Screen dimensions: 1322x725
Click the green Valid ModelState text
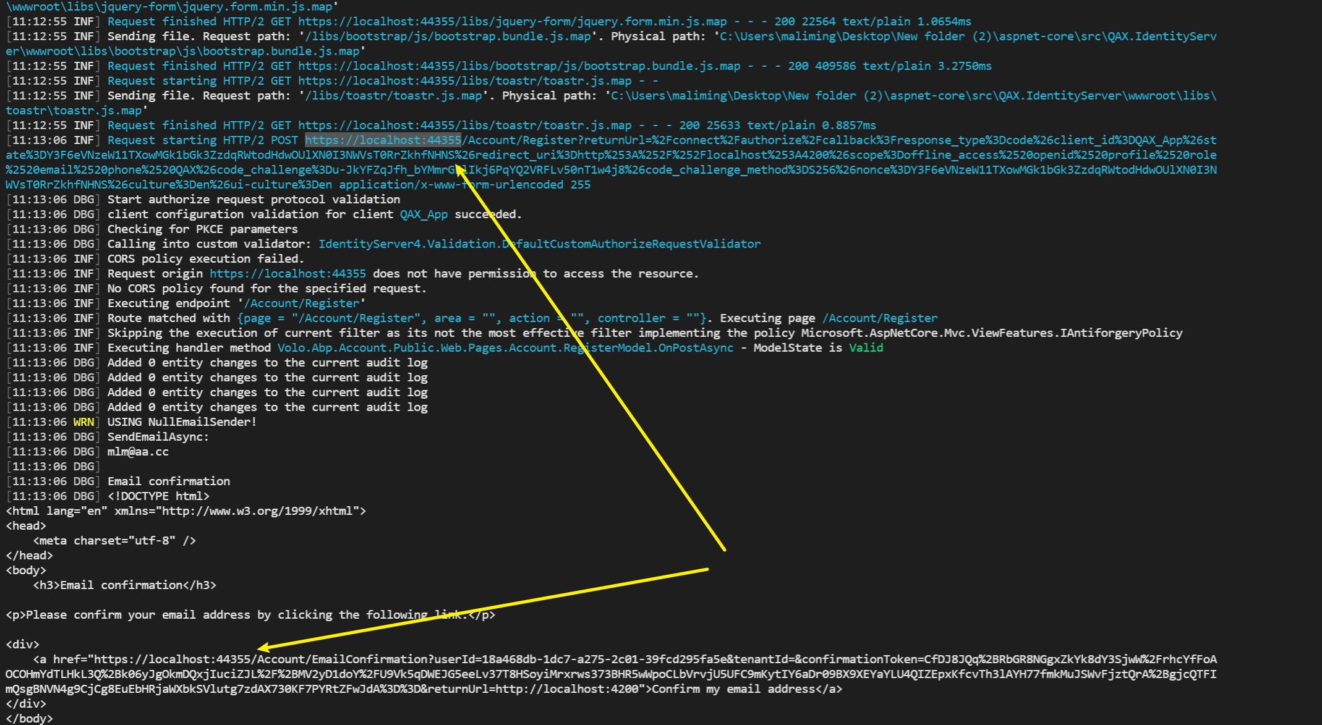coord(866,348)
